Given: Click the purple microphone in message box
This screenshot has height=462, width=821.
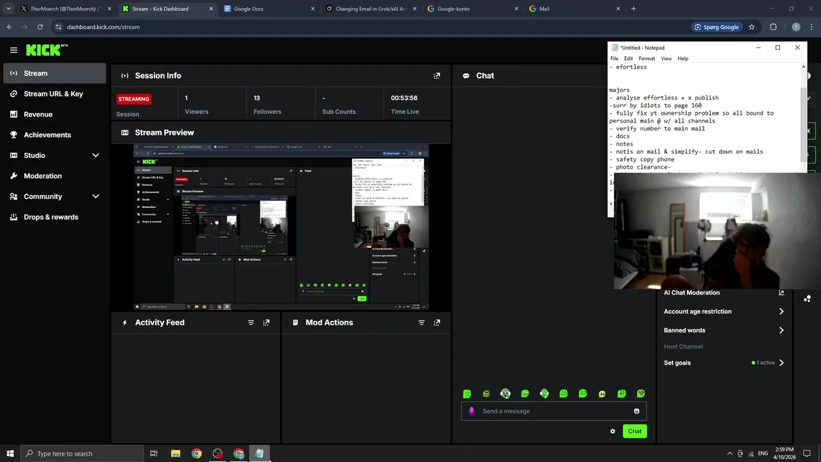Looking at the screenshot, I should tap(471, 411).
